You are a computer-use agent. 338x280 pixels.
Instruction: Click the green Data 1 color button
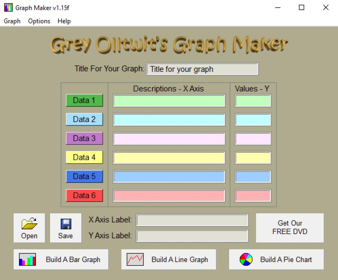[x=84, y=101]
